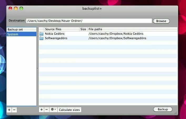Select the Dropbox/Nokia Gedöns file path cell

(x=116, y=34)
